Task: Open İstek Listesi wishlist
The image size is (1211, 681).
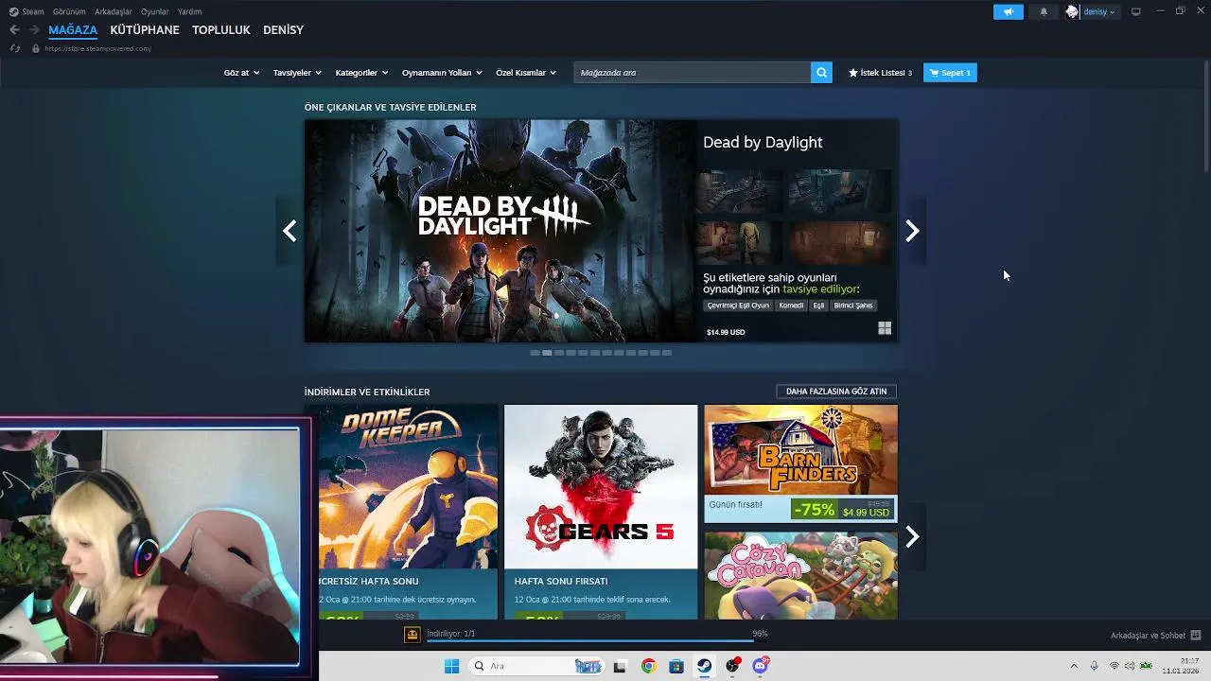Action: tap(880, 73)
